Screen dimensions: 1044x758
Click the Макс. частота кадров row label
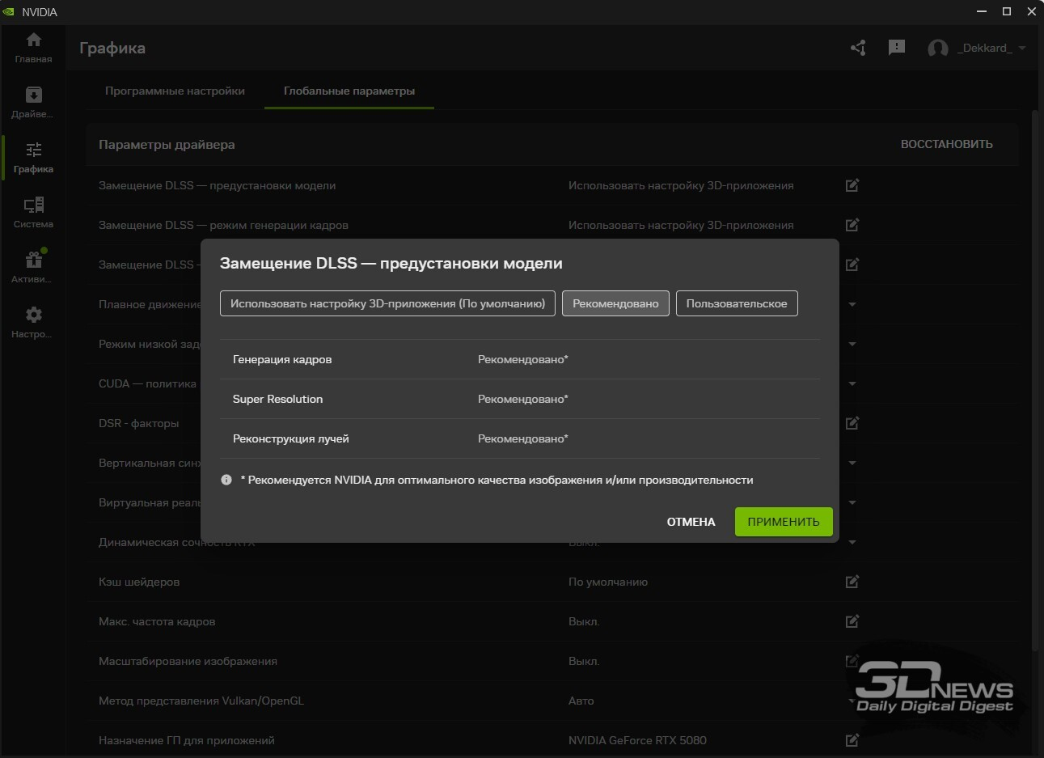[x=157, y=621]
